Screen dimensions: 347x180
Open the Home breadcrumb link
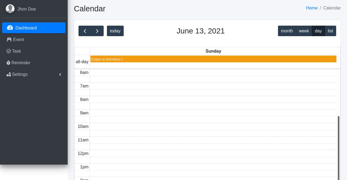point(312,8)
